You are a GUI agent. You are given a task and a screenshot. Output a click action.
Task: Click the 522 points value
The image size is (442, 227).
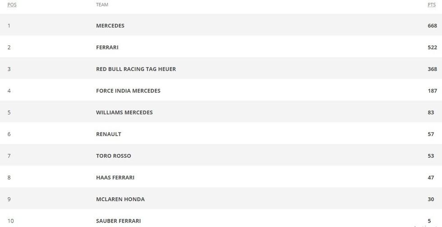(x=432, y=47)
